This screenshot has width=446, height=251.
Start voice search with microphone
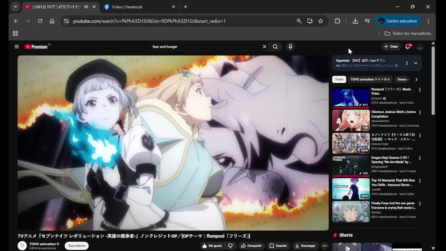[x=290, y=46]
